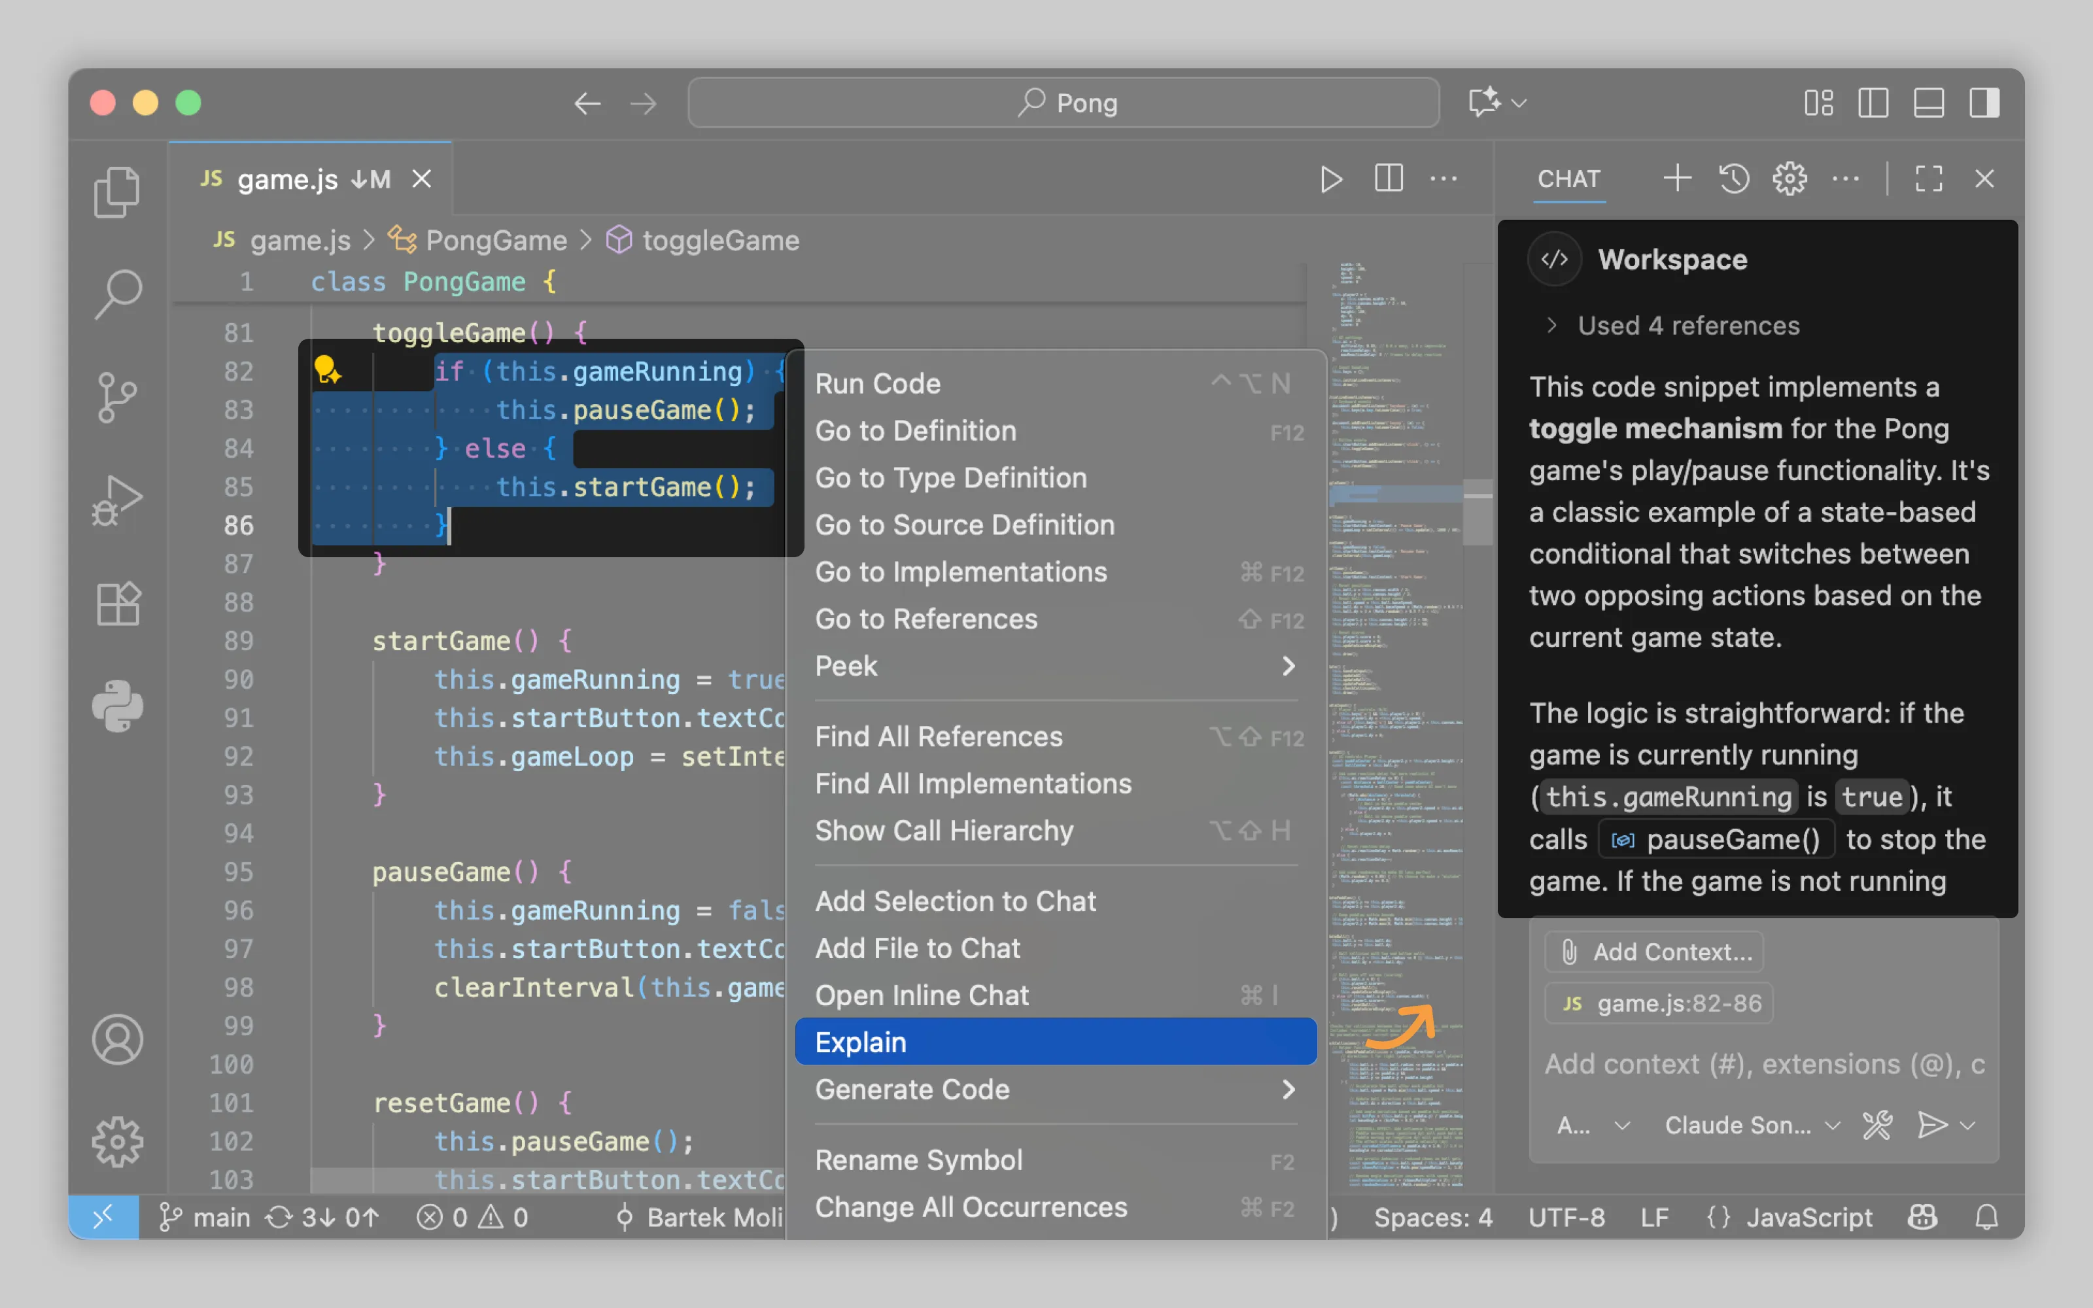This screenshot has height=1308, width=2093.
Task: Toggle the bottom panel layout button
Action: tap(1929, 103)
